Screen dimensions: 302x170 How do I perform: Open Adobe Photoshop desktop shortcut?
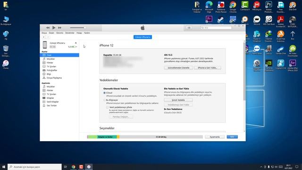pyautogui.click(x=268, y=7)
